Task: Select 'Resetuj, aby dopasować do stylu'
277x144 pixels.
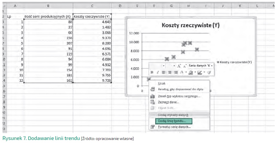Action: 179,89
